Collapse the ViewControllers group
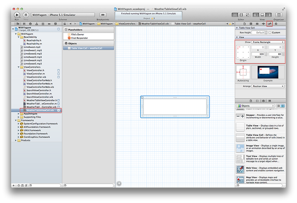This screenshot has width=297, height=203. click(19, 67)
